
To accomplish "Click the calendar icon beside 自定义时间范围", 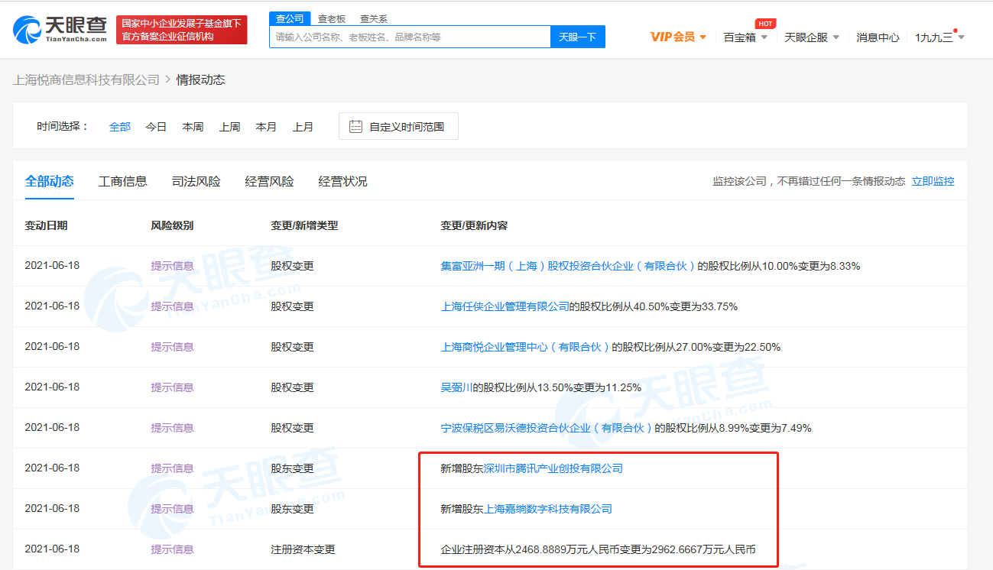I will (355, 127).
